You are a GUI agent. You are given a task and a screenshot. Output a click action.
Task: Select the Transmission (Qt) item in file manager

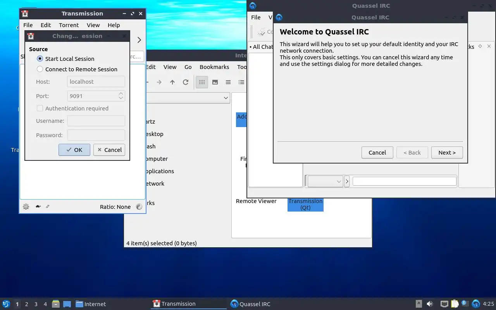[x=305, y=204]
